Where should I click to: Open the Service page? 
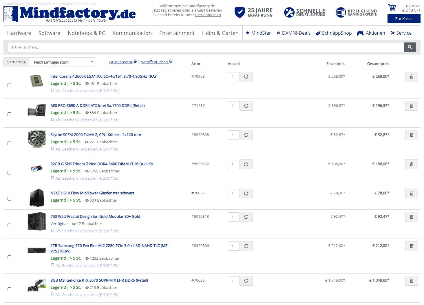pos(401,33)
